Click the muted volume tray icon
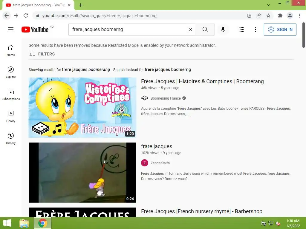 (278, 223)
